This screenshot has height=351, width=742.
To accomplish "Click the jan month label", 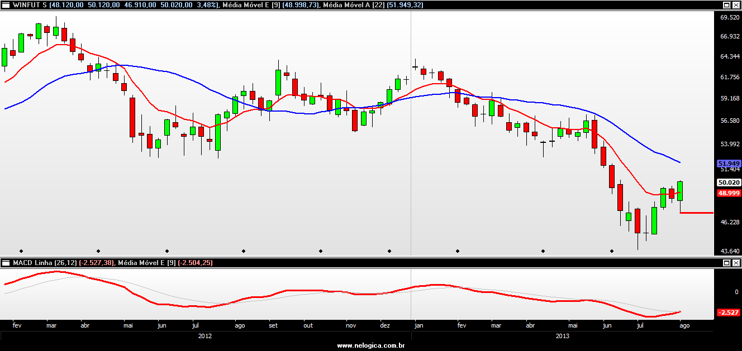I will (x=418, y=325).
